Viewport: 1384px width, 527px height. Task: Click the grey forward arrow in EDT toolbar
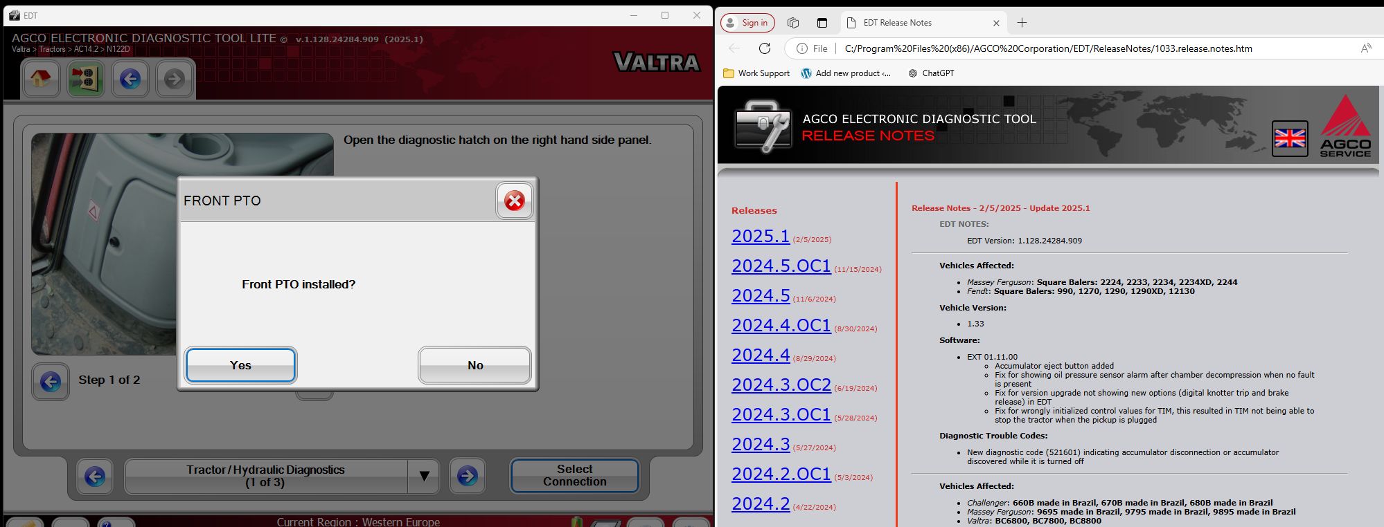coord(174,79)
